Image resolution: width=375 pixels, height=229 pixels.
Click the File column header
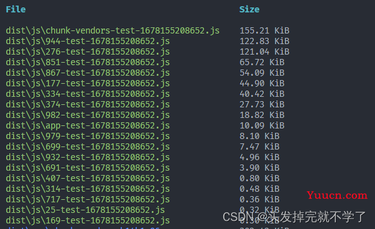(16, 9)
